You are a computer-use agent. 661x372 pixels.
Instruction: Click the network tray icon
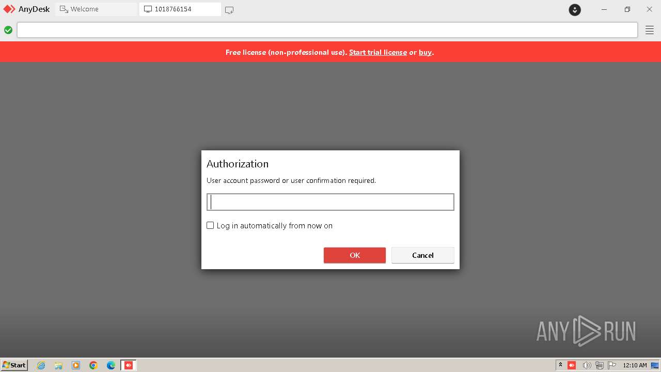click(x=600, y=365)
